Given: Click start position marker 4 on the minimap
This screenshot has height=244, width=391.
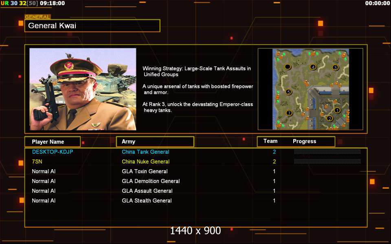Looking at the screenshot, I should click(313, 67).
